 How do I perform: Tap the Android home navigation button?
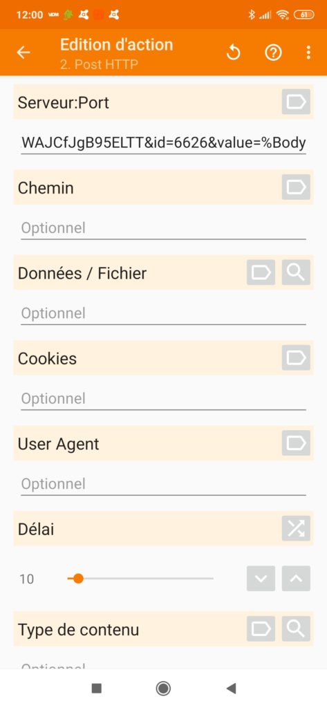coord(163,688)
